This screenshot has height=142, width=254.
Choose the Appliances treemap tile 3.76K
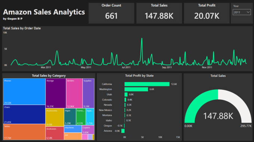90,117
